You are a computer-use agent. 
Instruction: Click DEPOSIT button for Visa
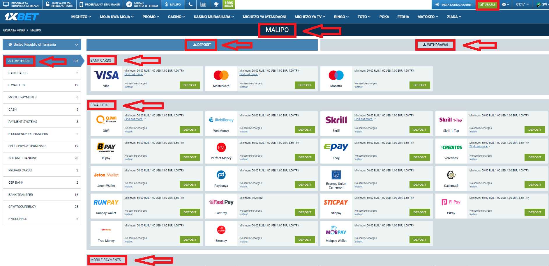coord(190,85)
